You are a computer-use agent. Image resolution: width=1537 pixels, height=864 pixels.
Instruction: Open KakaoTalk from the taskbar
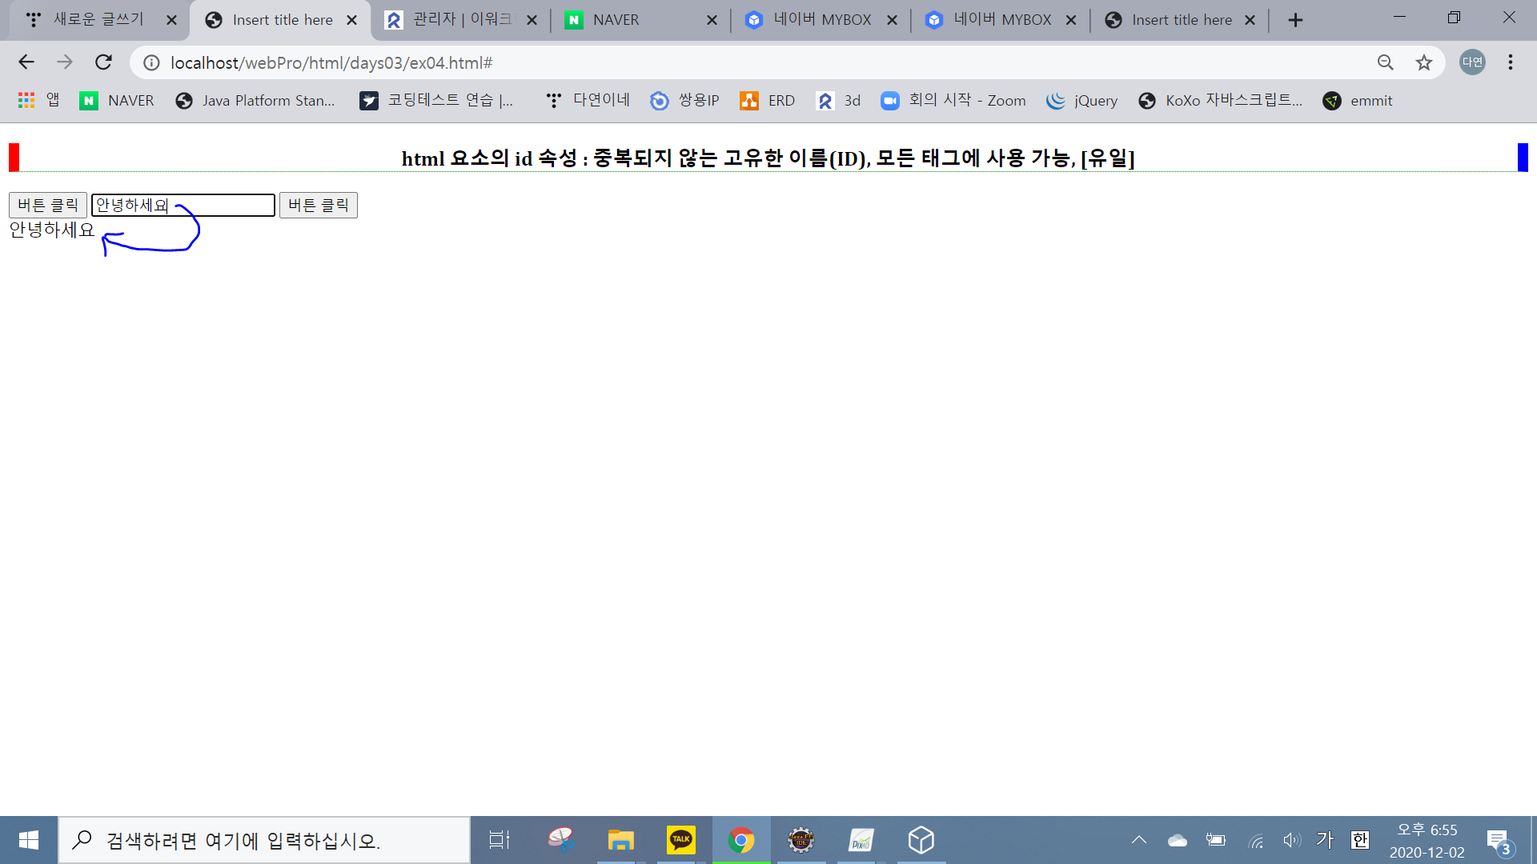(x=680, y=840)
